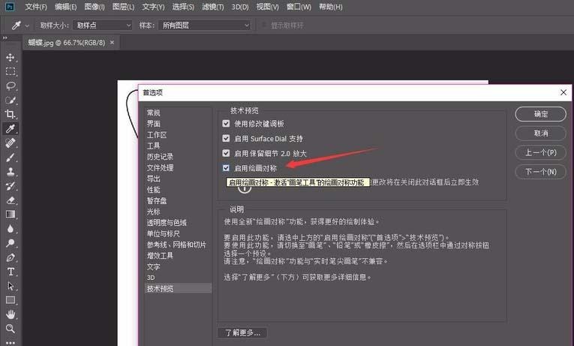Select the Crop tool

point(11,114)
